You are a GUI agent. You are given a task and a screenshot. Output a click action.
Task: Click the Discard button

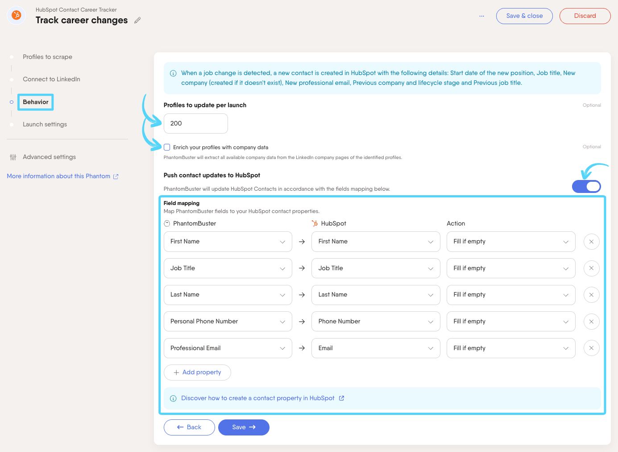click(x=585, y=16)
